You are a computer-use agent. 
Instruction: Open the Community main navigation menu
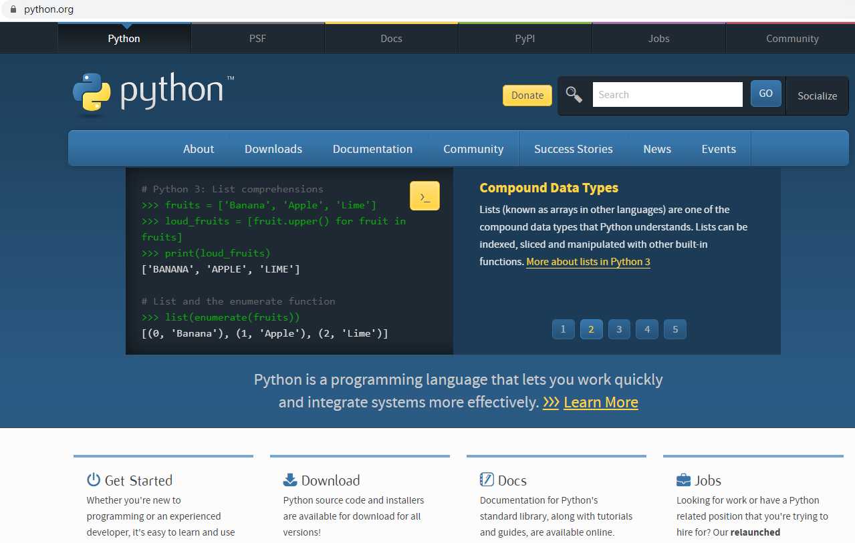tap(473, 149)
